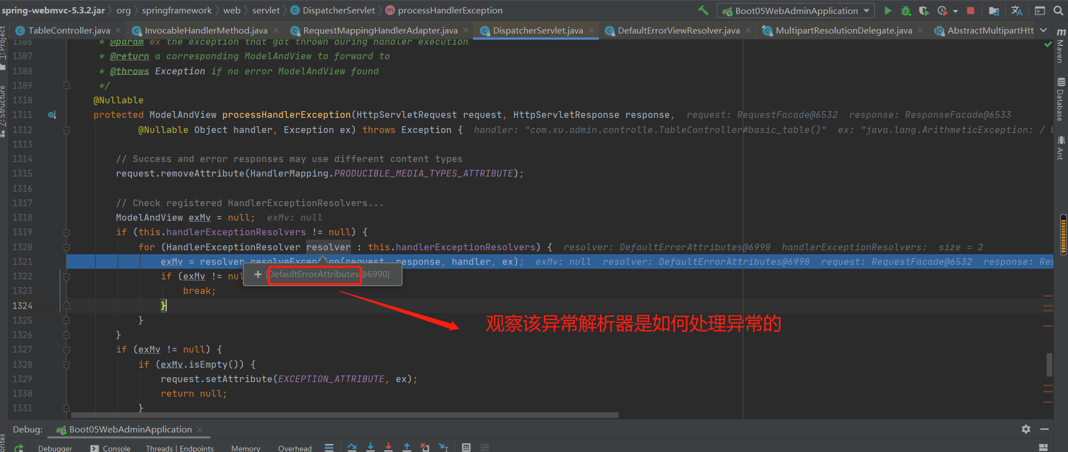Click Force Step Into red arrow
1068x452 pixels.
coord(388,447)
